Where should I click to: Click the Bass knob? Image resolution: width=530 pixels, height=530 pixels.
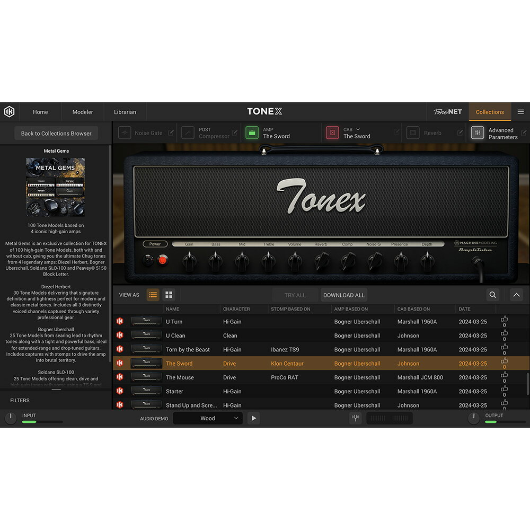[215, 261]
